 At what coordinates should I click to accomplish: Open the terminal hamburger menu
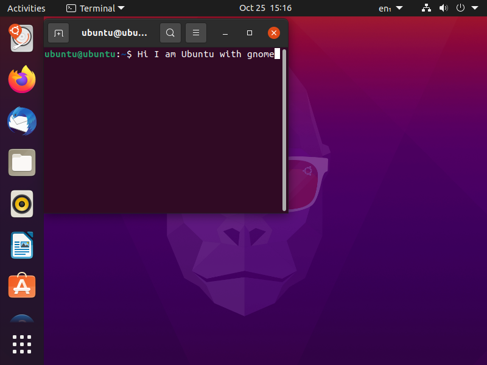click(196, 33)
